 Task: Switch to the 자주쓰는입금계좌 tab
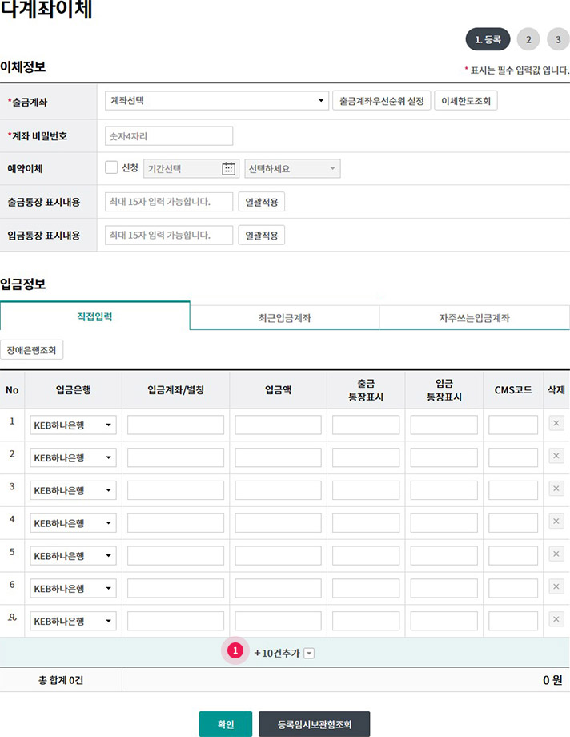coord(474,318)
